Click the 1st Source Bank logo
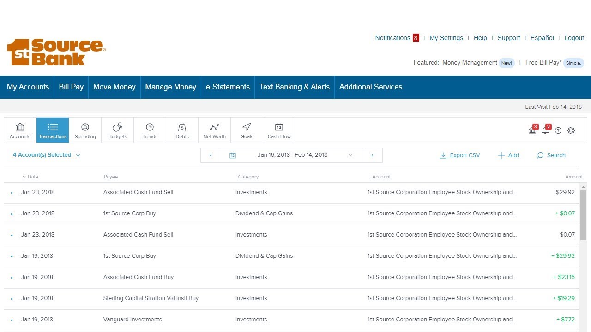 coord(56,52)
